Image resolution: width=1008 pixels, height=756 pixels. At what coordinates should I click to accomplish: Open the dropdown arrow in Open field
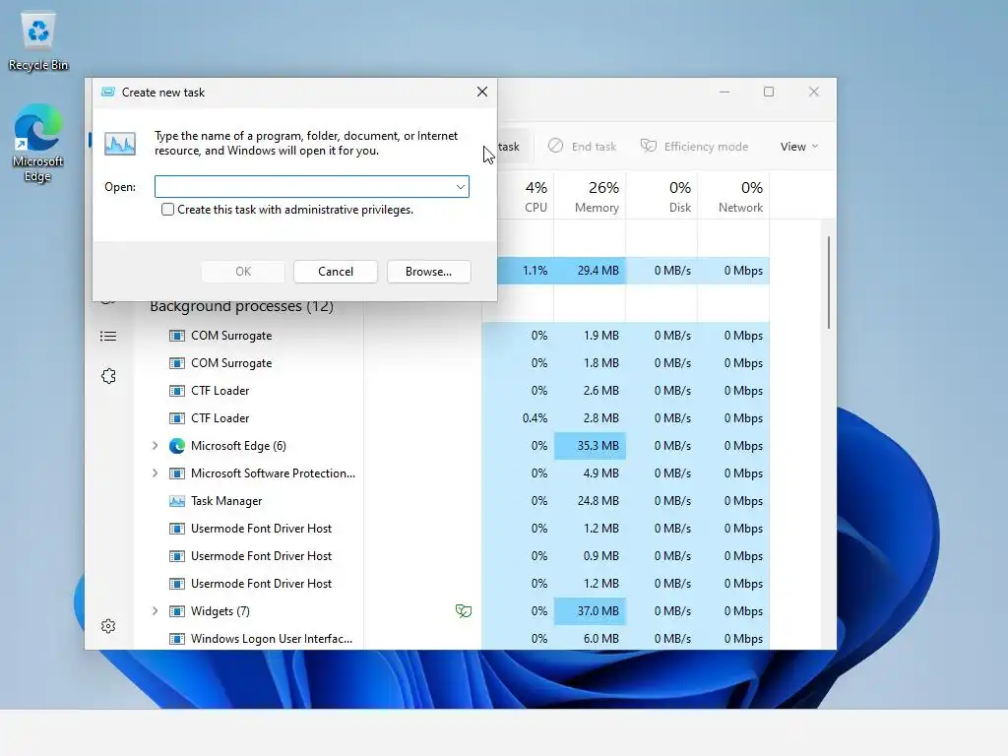(x=461, y=187)
